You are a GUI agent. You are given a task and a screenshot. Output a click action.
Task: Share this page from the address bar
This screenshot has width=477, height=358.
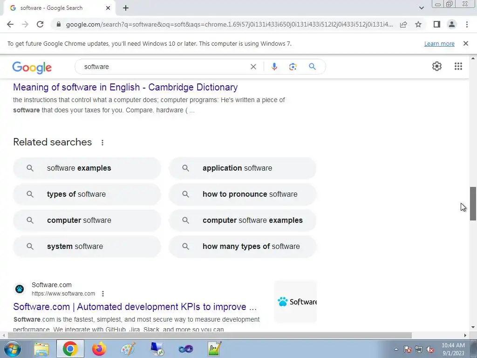(403, 24)
